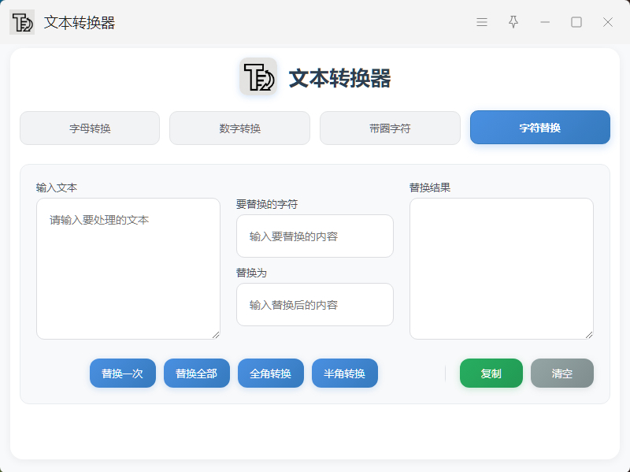Click the 替换结果 label
Viewport: 630px width, 472px height.
point(429,188)
